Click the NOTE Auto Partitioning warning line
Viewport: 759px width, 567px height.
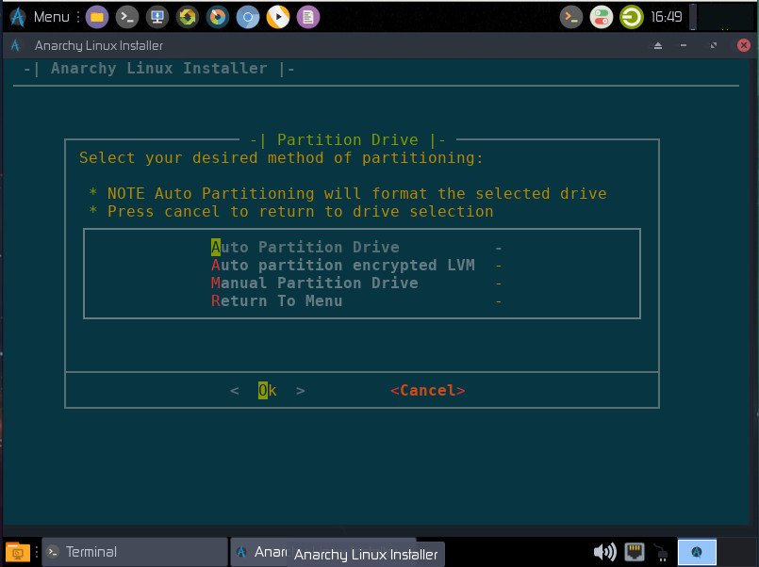click(348, 193)
